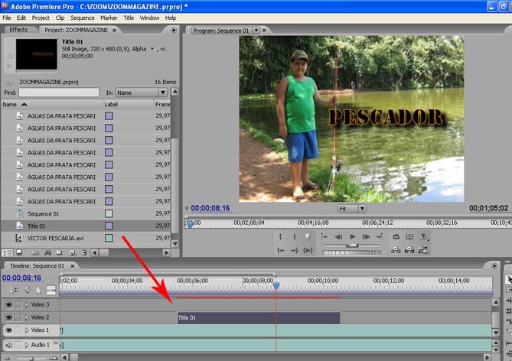The image size is (512, 361).
Task: Mute Audio 1 track speaker toggle
Action: coord(9,345)
